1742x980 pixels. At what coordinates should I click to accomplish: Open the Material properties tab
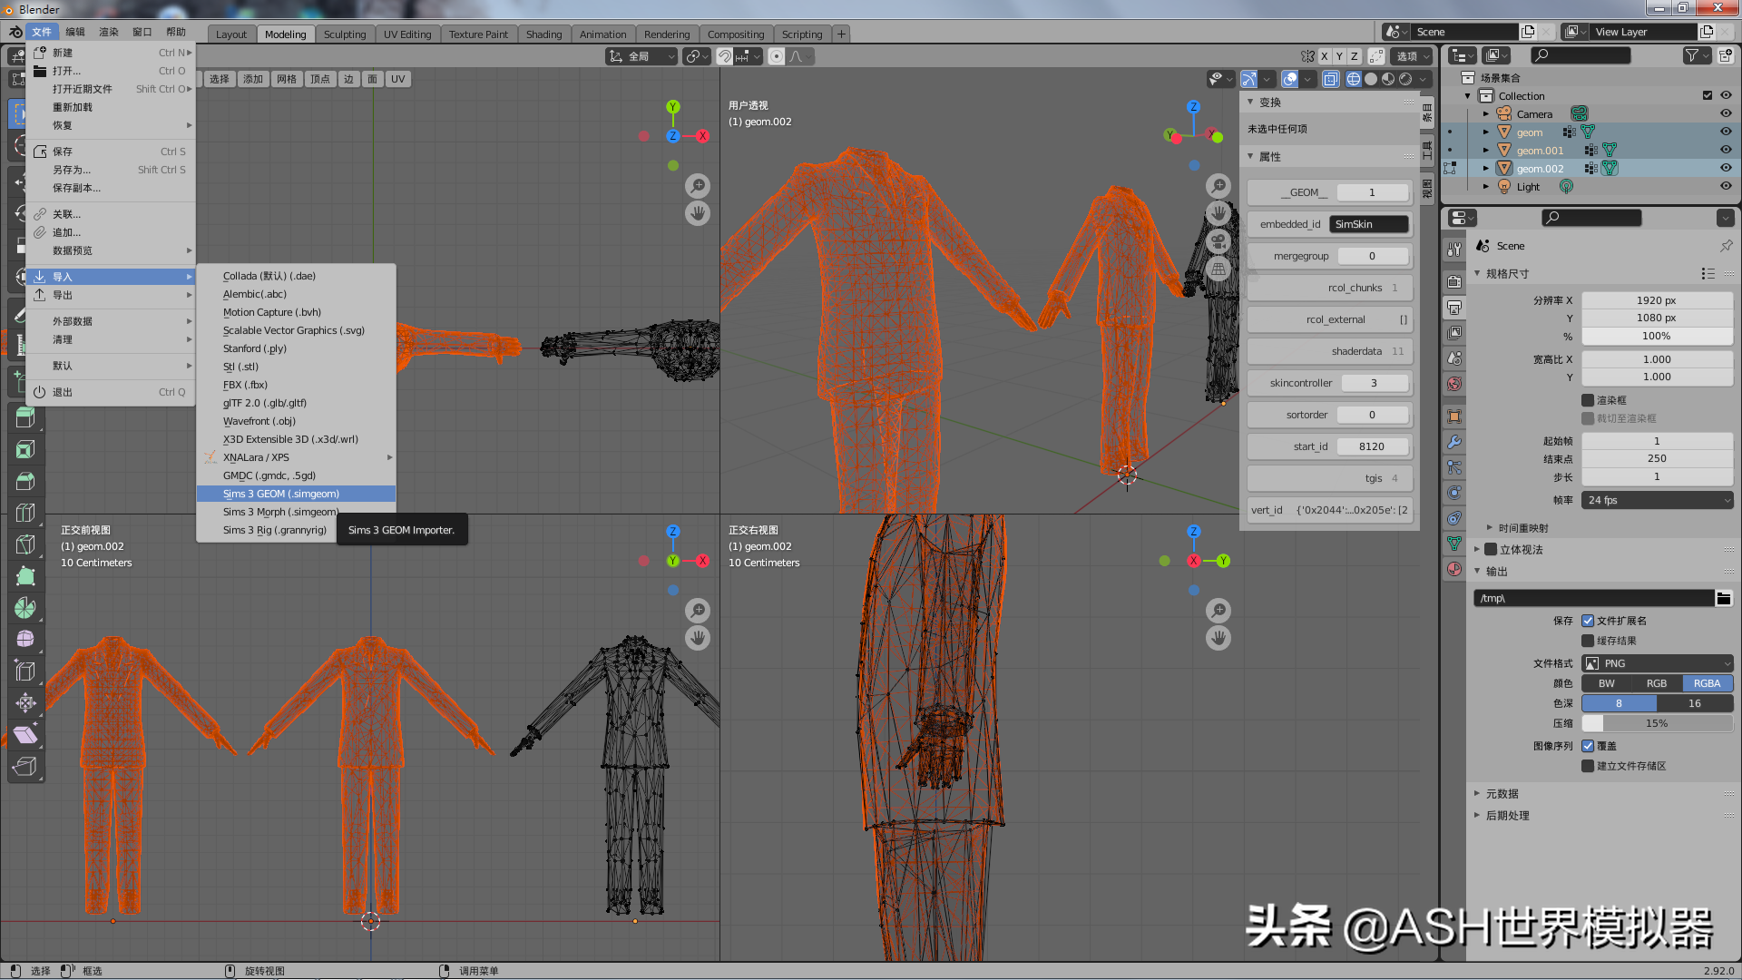click(1454, 569)
